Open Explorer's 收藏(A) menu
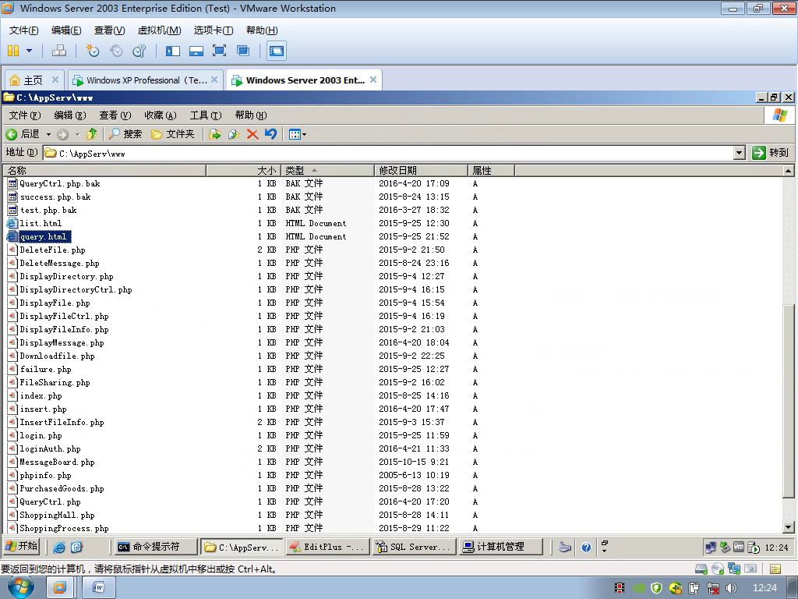798x599 pixels. coord(161,115)
